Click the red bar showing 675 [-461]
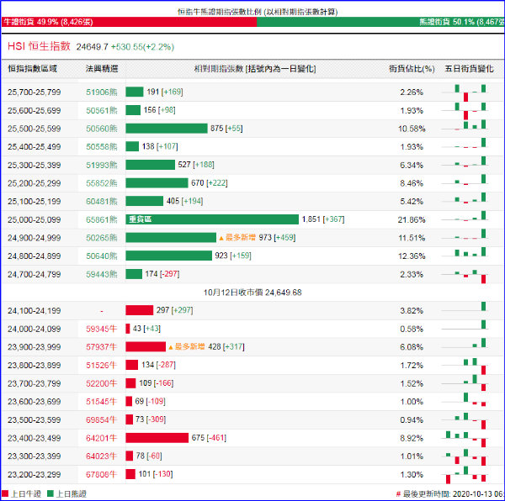 click(x=157, y=438)
